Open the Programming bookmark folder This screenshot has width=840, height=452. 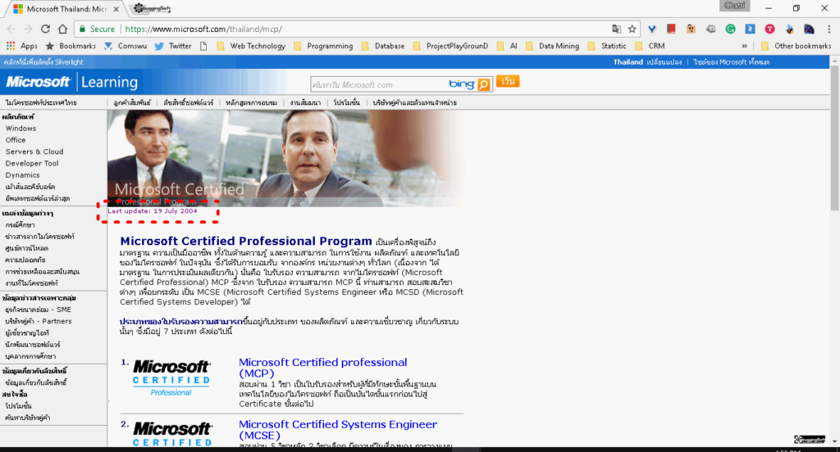tap(323, 46)
